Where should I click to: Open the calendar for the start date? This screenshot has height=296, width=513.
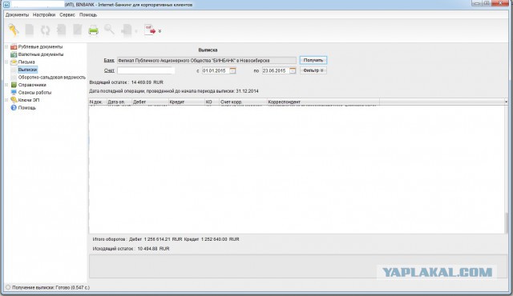point(232,70)
